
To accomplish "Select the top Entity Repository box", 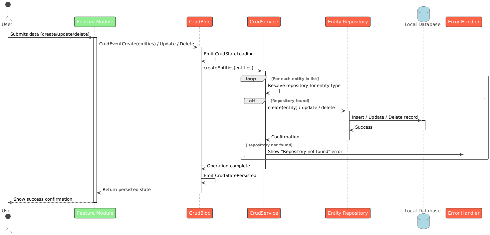I will pyautogui.click(x=348, y=22).
